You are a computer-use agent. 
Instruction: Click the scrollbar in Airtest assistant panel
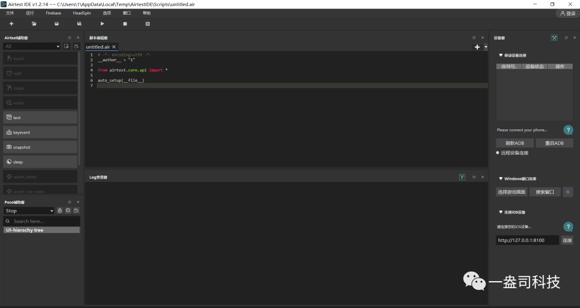(x=79, y=109)
